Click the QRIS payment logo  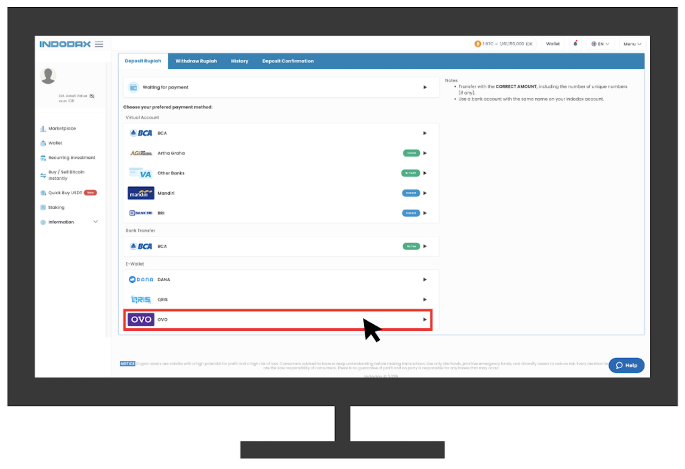click(x=141, y=300)
